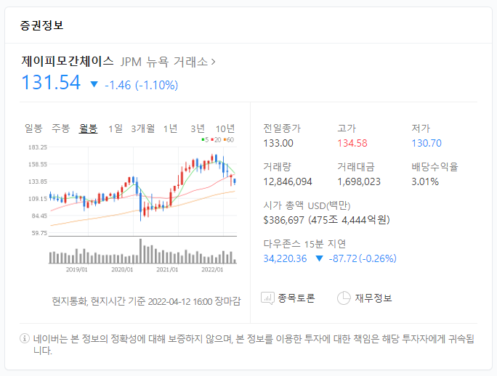Viewport: 497px width, 376px height.
Task: Click previous close value 133.00
Action: coord(278,143)
